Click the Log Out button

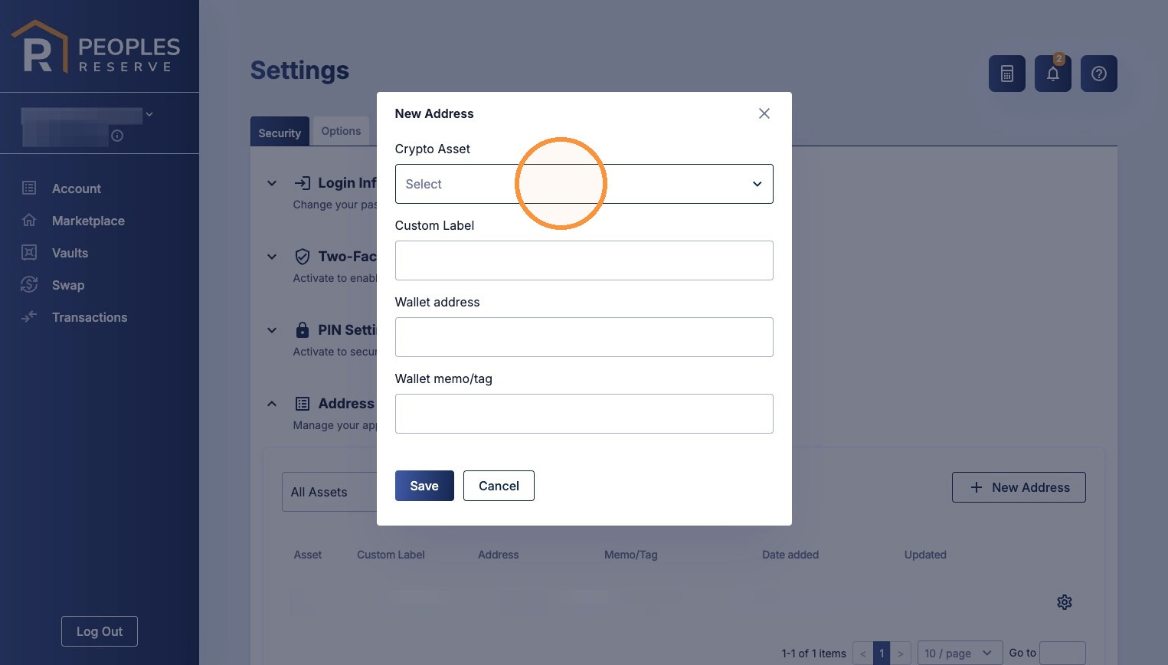100,631
